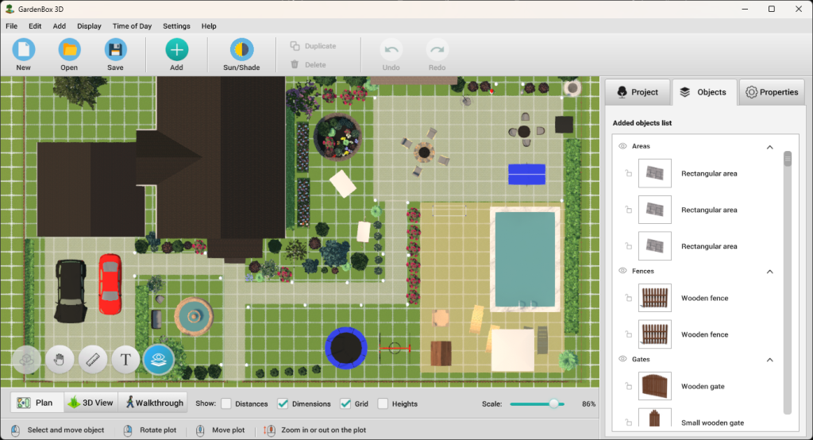Select the blue trampoline on the plan
This screenshot has width=813, height=440.
346,348
